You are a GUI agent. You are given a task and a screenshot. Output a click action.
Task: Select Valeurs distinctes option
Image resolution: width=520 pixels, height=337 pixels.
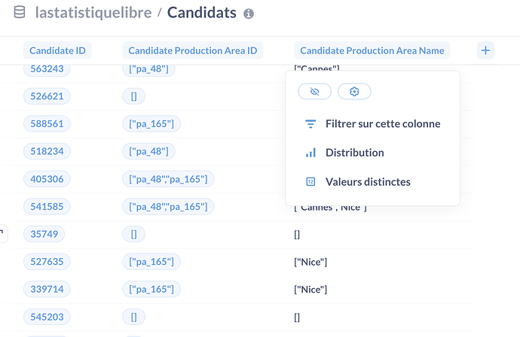tap(368, 182)
